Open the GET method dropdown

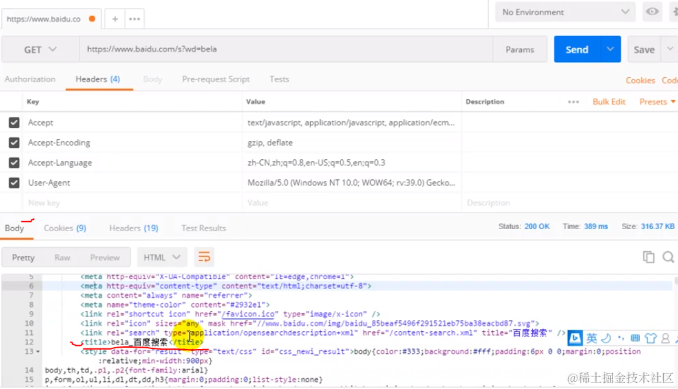(40, 49)
